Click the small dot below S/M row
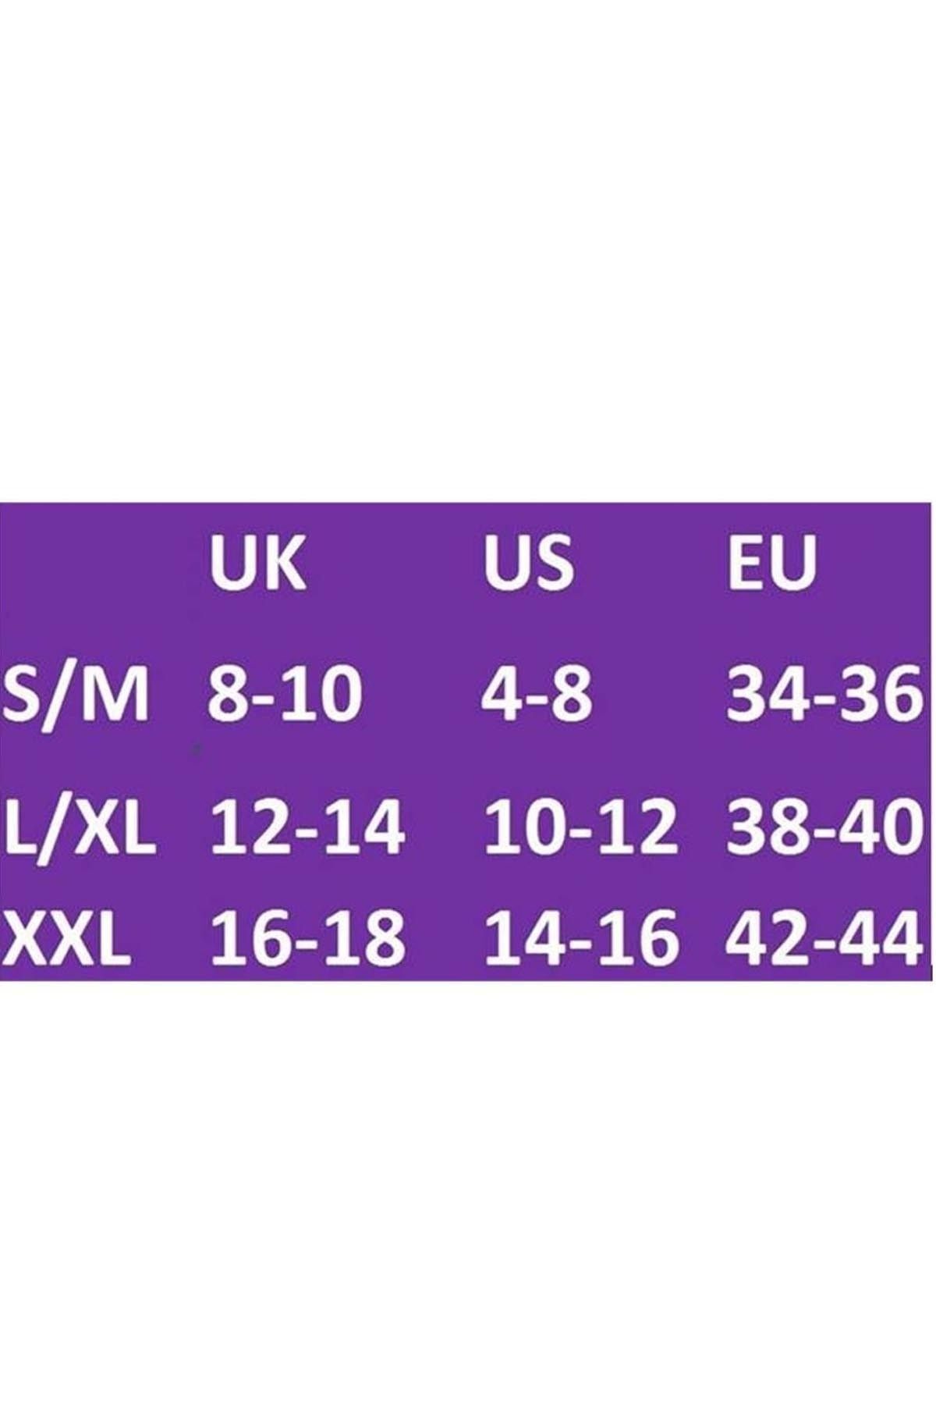Viewport: 936px width, 1405px height. coord(197,749)
